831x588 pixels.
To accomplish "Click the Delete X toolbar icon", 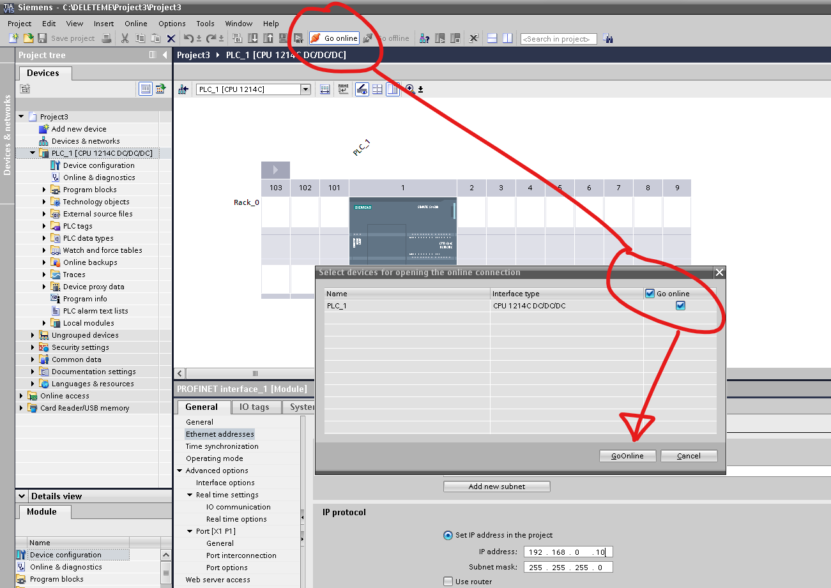I will point(171,38).
